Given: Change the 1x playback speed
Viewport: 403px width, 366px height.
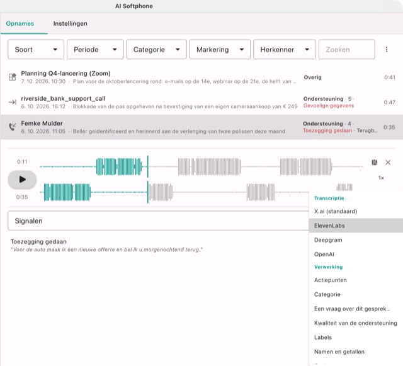Looking at the screenshot, I should pos(381,178).
